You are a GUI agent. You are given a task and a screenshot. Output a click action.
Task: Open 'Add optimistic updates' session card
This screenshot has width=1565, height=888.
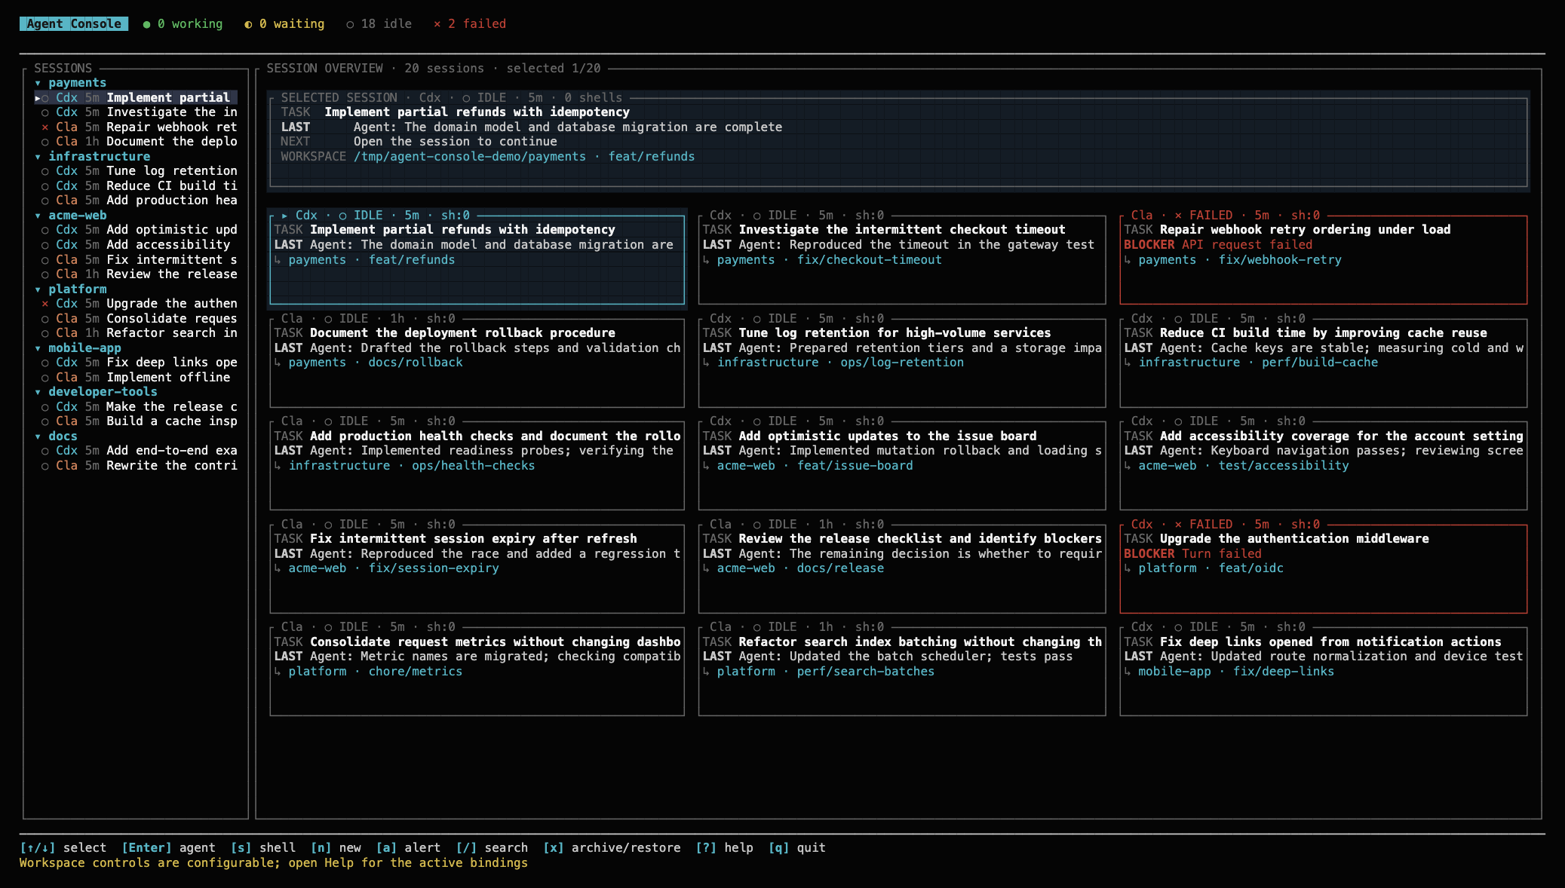click(902, 465)
